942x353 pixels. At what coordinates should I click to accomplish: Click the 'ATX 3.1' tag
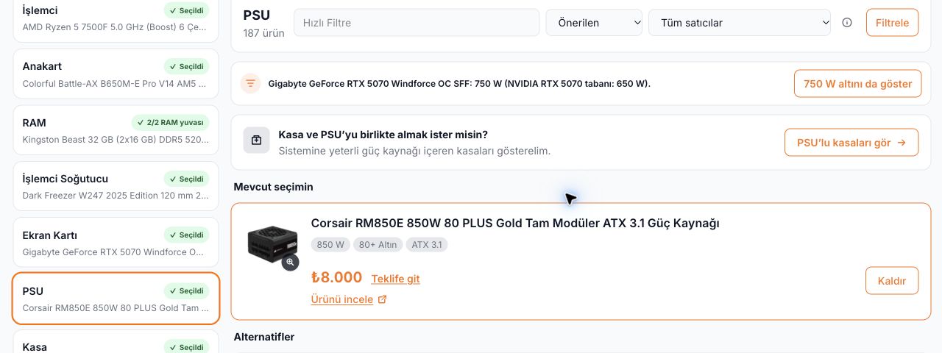(x=427, y=245)
